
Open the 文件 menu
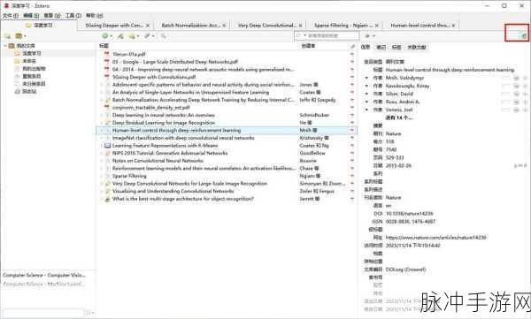(11, 16)
